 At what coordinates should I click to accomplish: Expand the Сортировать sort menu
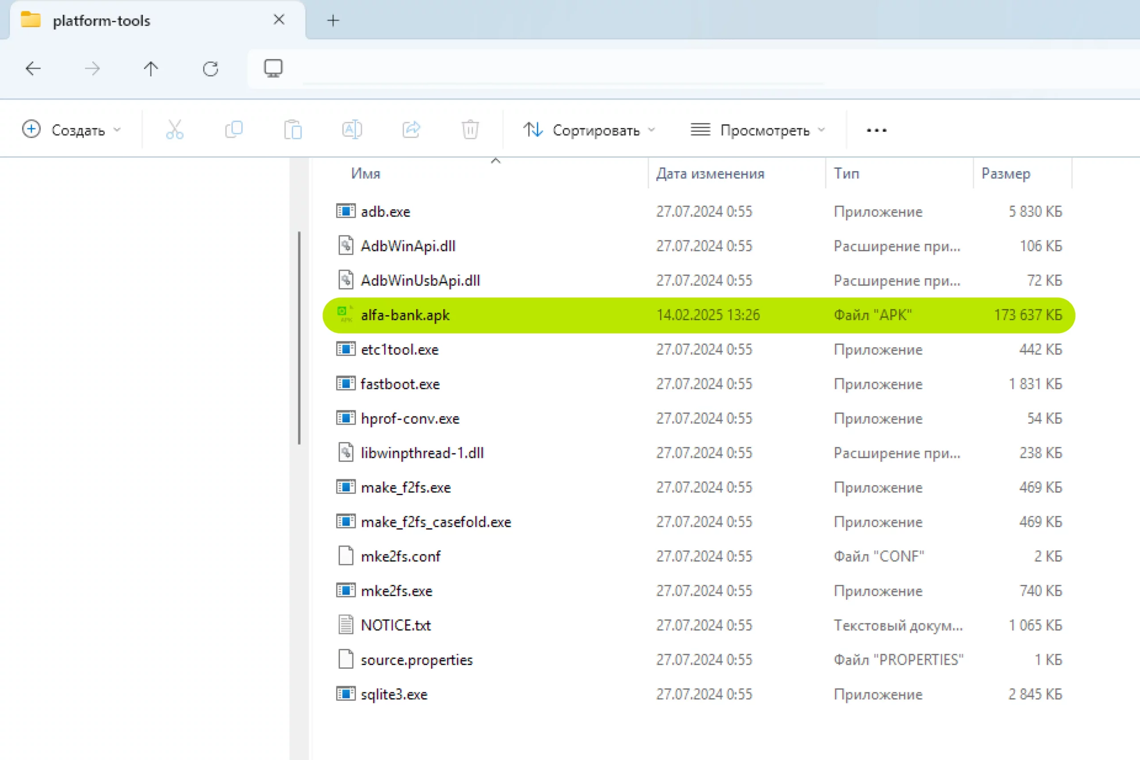(x=590, y=130)
